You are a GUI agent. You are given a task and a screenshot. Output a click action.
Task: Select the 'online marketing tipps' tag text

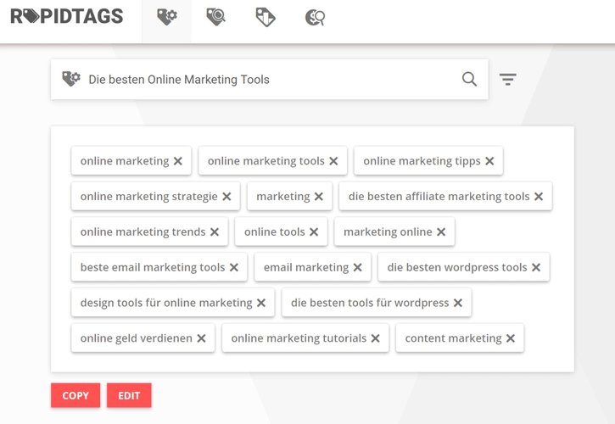[x=422, y=161]
